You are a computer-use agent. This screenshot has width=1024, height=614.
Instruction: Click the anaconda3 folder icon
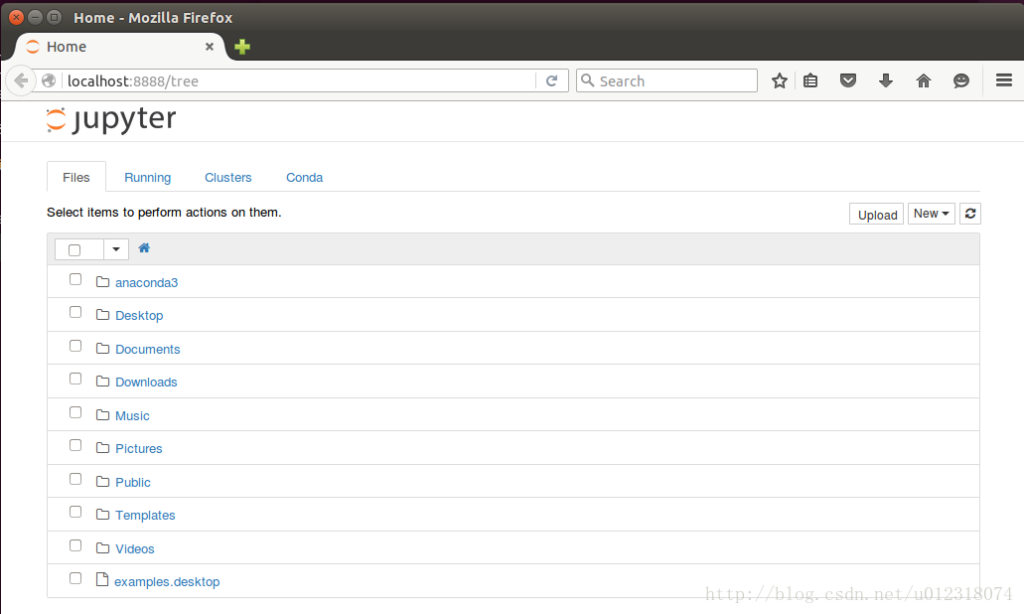(x=102, y=281)
